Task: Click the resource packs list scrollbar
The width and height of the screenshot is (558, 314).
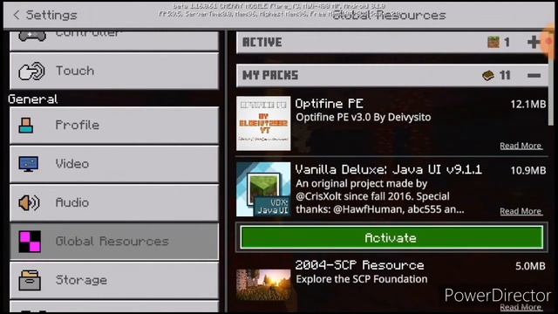Action: coord(551,78)
